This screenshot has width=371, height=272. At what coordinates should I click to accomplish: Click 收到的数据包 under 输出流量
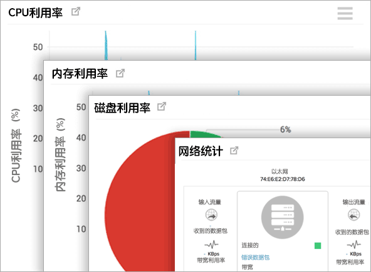352,232
